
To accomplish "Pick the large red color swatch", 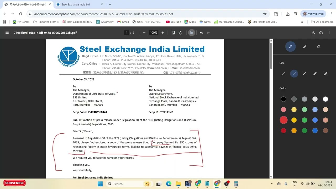I will (x=283, y=120).
